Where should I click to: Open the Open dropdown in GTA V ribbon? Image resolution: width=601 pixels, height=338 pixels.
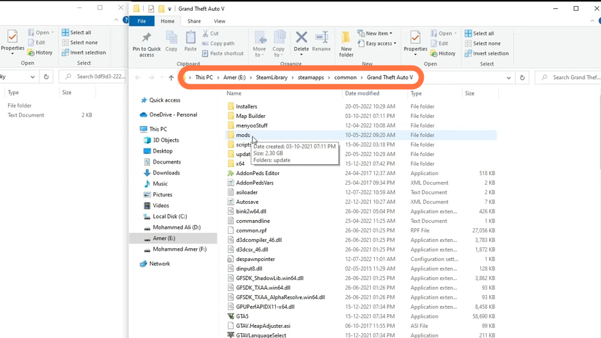pos(444,33)
